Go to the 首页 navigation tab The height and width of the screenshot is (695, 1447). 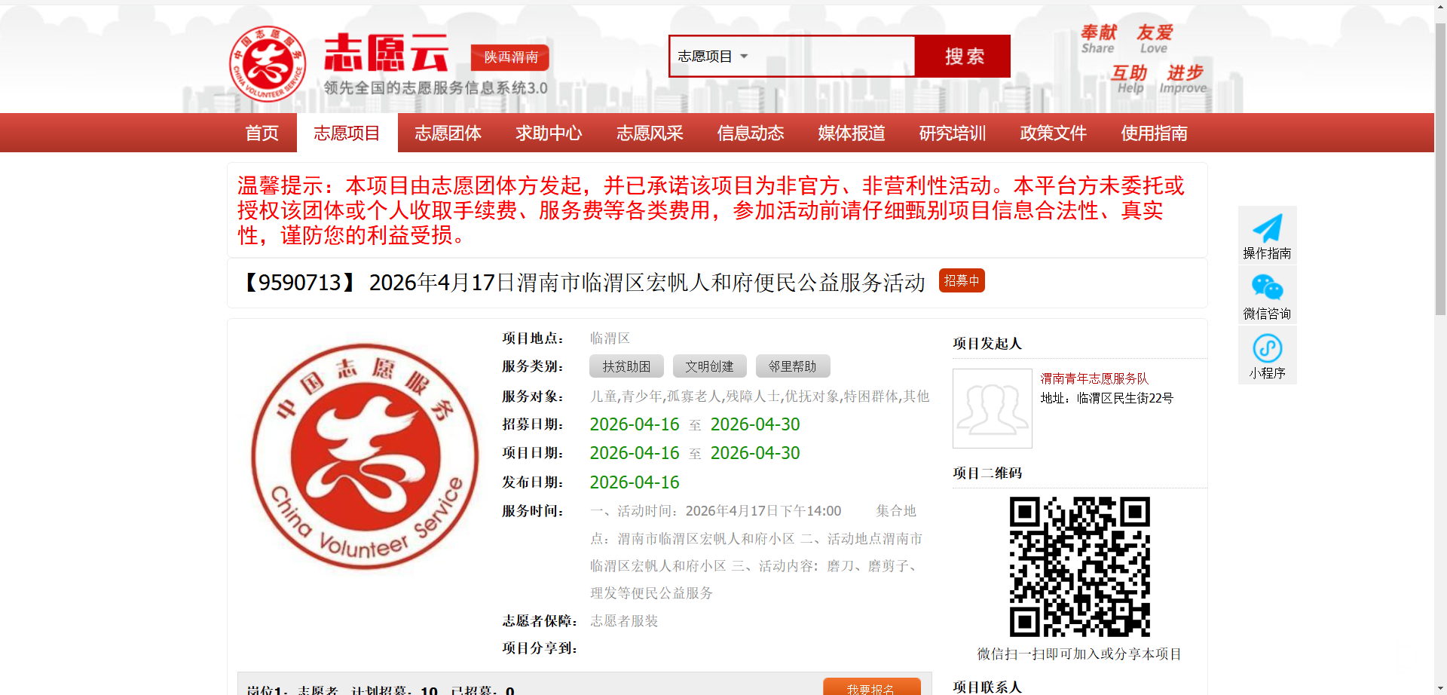point(262,133)
